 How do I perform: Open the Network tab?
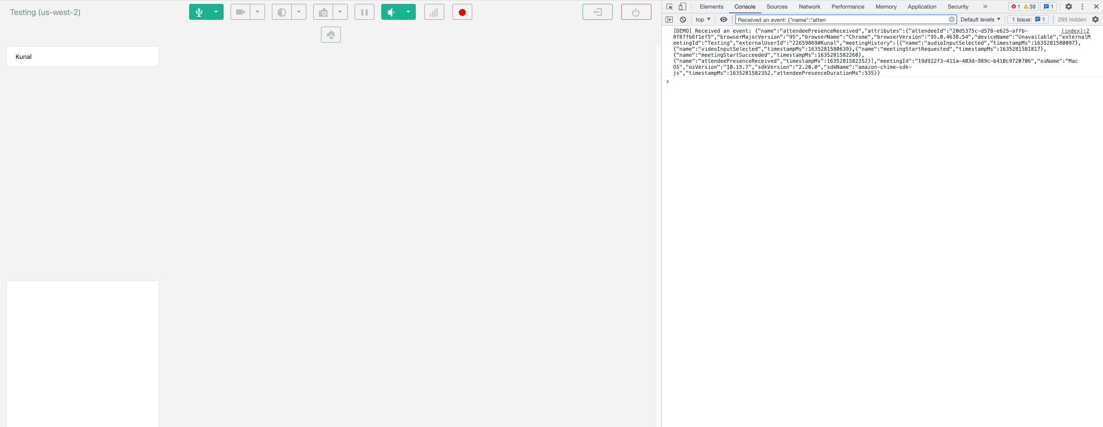[809, 6]
